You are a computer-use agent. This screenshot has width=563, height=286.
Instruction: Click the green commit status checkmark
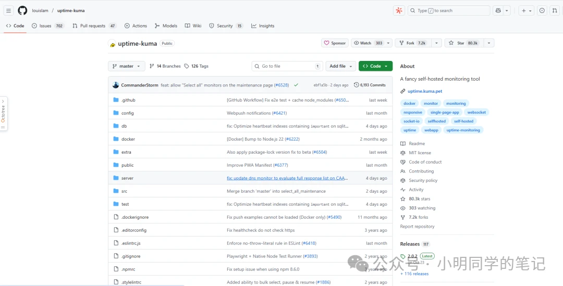coord(296,85)
